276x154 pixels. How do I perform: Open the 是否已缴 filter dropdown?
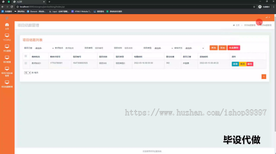(x=44, y=48)
